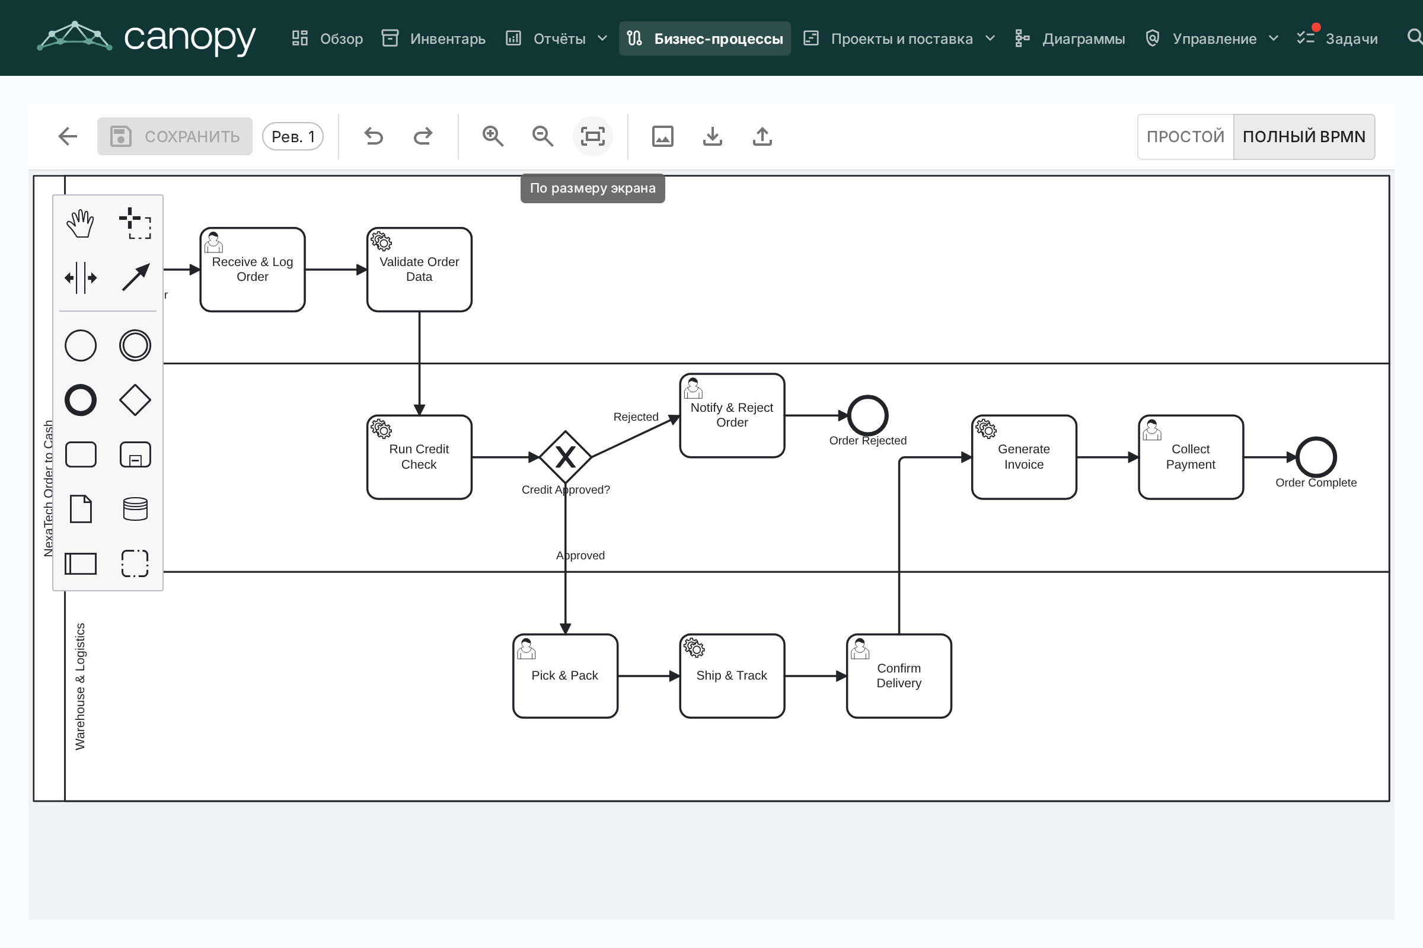Image resolution: width=1423 pixels, height=948 pixels.
Task: Zoom in on the diagram
Action: pos(493,137)
